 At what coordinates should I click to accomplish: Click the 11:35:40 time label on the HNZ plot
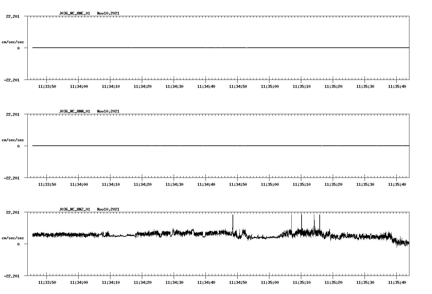(397, 283)
